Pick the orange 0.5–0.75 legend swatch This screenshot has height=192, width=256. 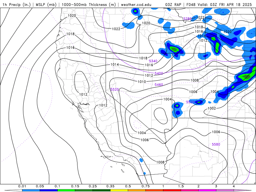tap(137, 190)
